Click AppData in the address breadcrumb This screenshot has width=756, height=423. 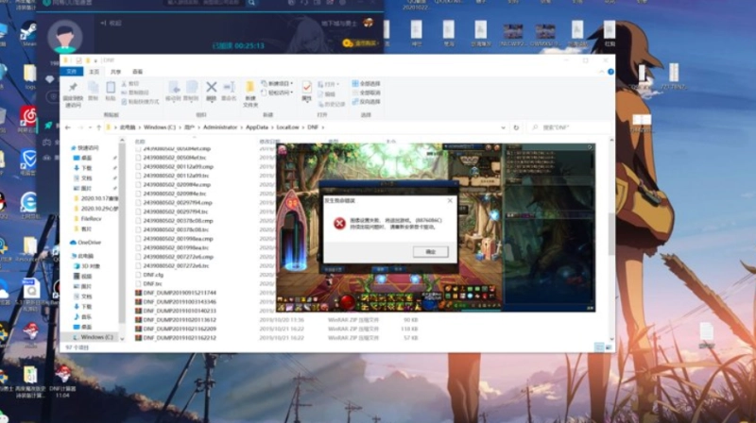point(257,127)
